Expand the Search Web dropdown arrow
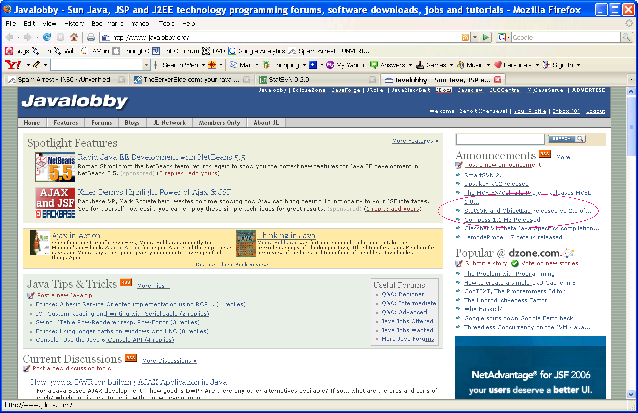This screenshot has height=413, width=638. (x=203, y=65)
